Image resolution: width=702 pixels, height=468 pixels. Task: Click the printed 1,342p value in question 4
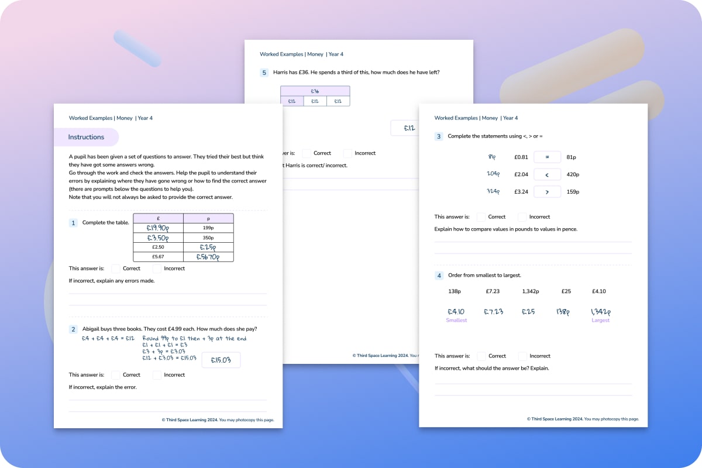(x=531, y=291)
